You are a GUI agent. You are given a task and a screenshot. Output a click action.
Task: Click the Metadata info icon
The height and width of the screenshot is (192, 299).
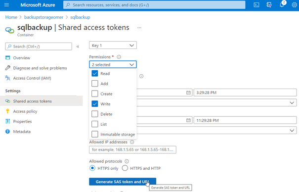pos(7,131)
